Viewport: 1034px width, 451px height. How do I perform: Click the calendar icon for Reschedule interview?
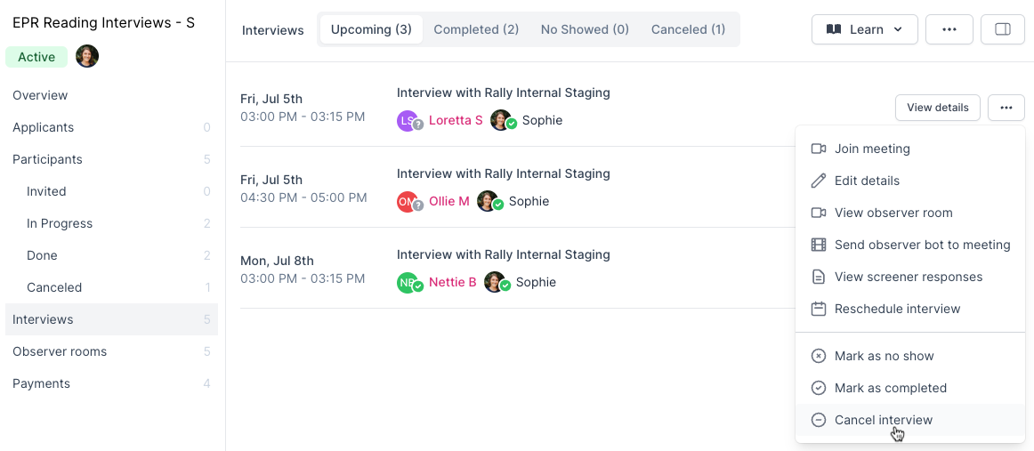[x=819, y=309]
